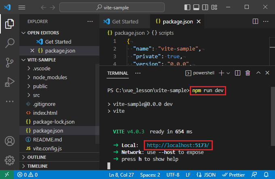Expand the src folder

59,95
